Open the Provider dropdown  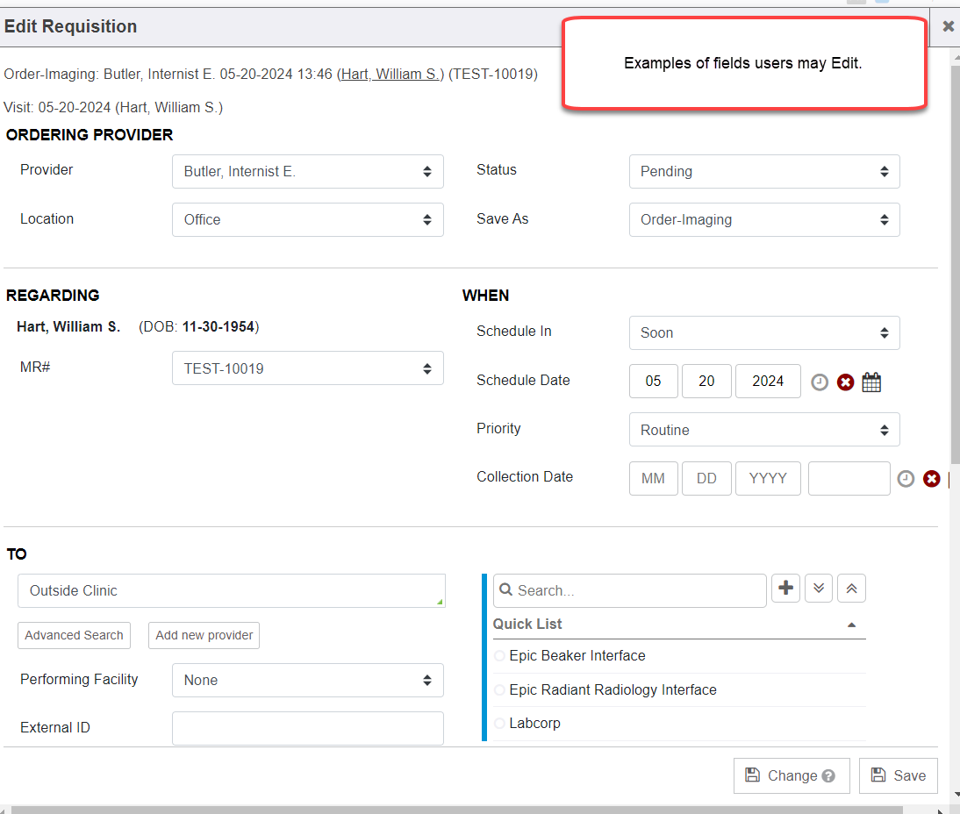tap(307, 172)
